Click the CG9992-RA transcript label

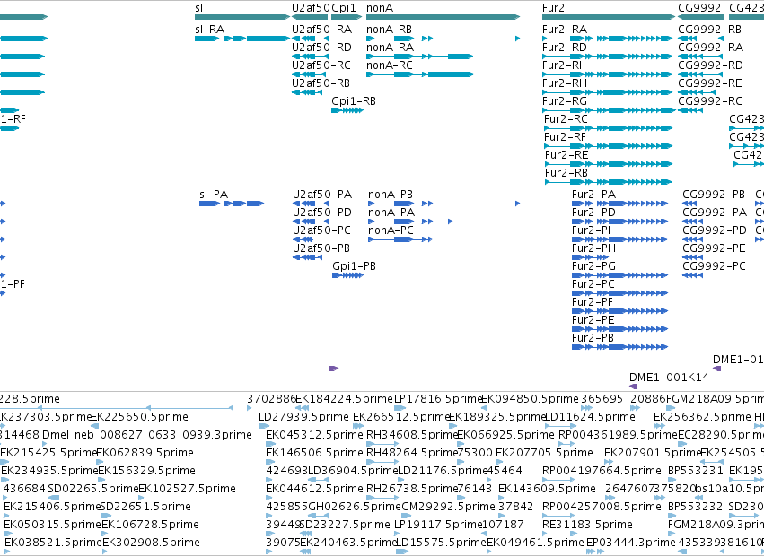(710, 48)
